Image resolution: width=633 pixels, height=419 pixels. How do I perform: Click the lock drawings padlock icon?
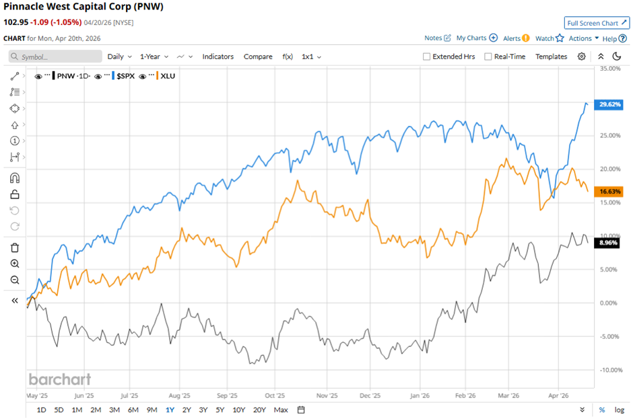pos(15,195)
